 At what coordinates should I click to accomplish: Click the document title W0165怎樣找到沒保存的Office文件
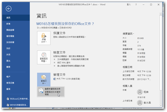pyautogui.click(x=65, y=24)
